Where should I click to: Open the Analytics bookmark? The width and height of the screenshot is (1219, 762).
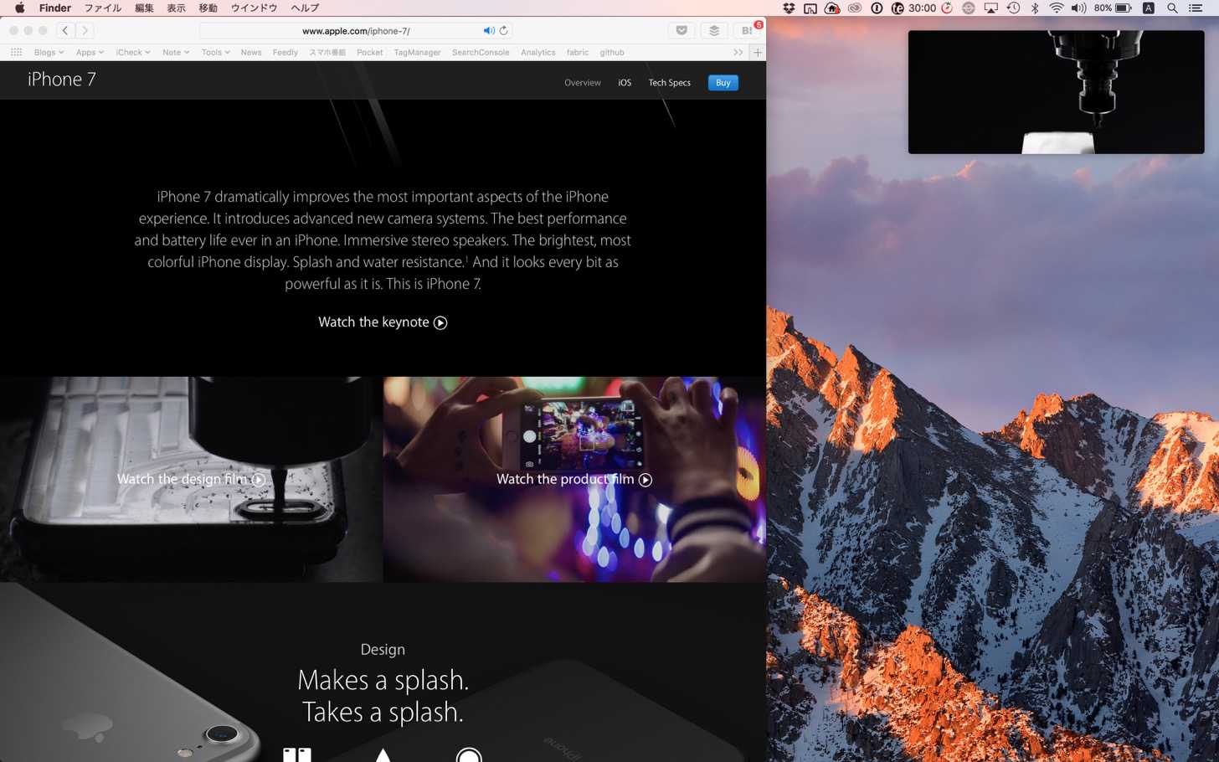537,52
